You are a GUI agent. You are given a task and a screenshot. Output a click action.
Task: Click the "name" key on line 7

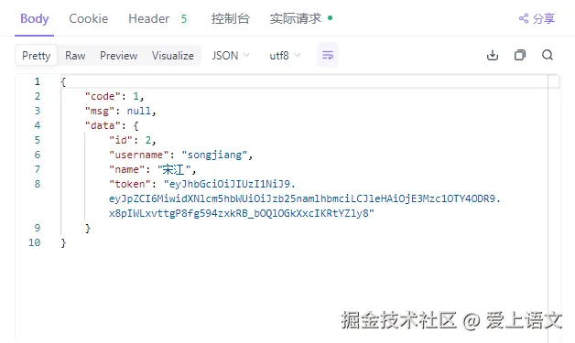click(x=127, y=169)
